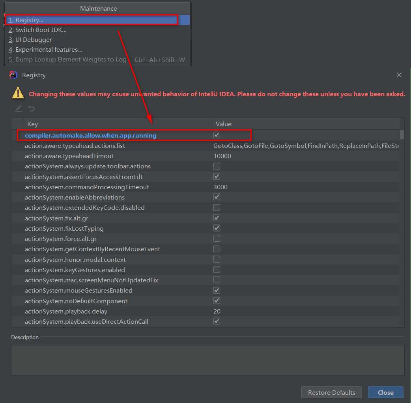411x403 pixels.
Task: Click the value 10000
Action: pyautogui.click(x=222, y=156)
